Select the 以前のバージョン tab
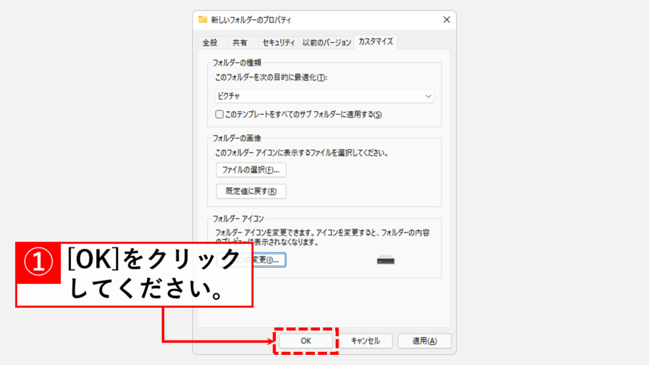The width and height of the screenshot is (649, 365). tap(326, 43)
